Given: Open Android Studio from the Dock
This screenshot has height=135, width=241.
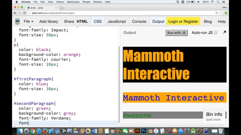Looking at the screenshot, I should [193, 131].
